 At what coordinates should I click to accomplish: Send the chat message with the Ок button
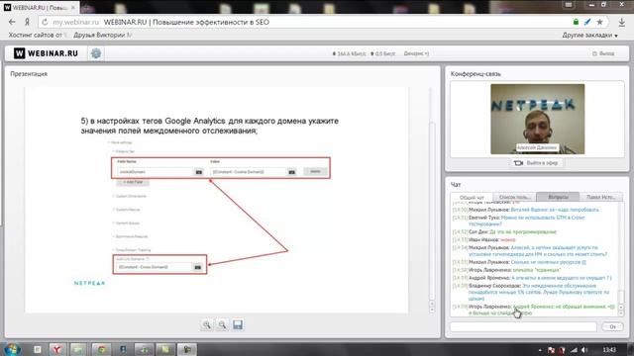[612, 326]
